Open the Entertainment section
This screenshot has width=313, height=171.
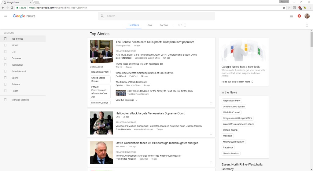(23, 71)
